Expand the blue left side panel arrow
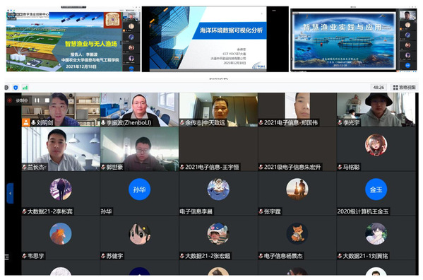423x280 pixels. pos(10,193)
